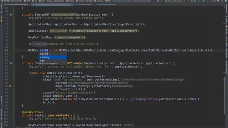
Task: Update project with the blue arrow icon
Action: (207, 1)
